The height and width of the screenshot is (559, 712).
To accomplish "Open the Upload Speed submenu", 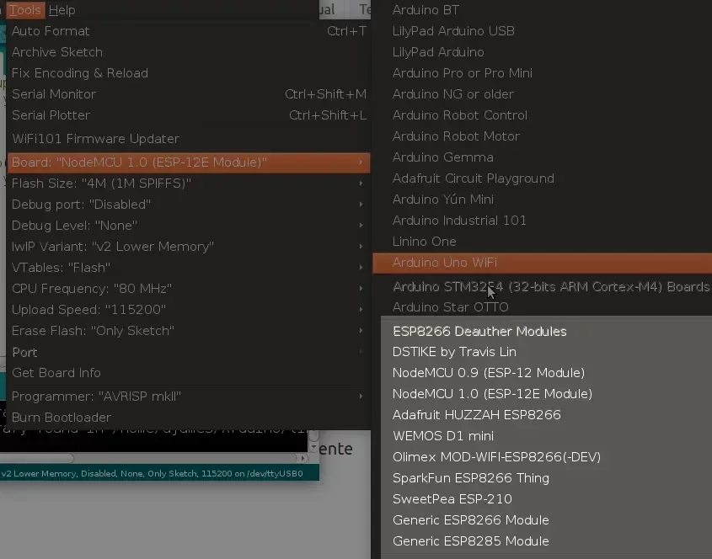I will [189, 310].
